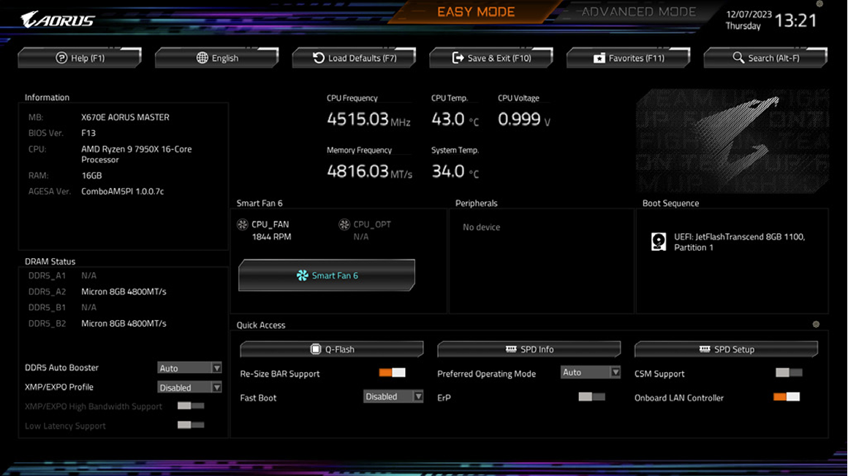The width and height of the screenshot is (848, 476).
Task: Open the DDR5 Auto Booster dropdown
Action: point(189,368)
